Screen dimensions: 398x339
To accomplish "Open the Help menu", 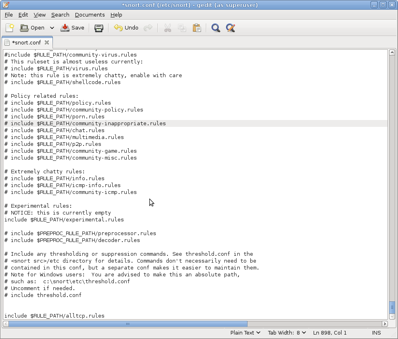I will pyautogui.click(x=116, y=15).
